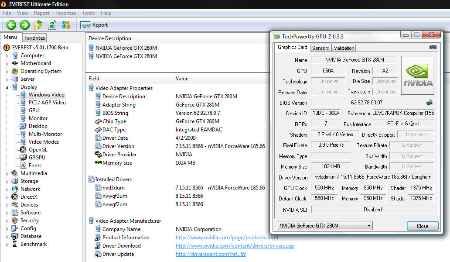Click the Up folder toolbar icon

tap(38, 25)
